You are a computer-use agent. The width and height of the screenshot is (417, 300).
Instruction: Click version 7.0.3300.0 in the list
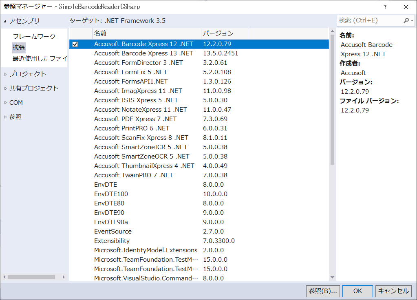click(x=218, y=241)
